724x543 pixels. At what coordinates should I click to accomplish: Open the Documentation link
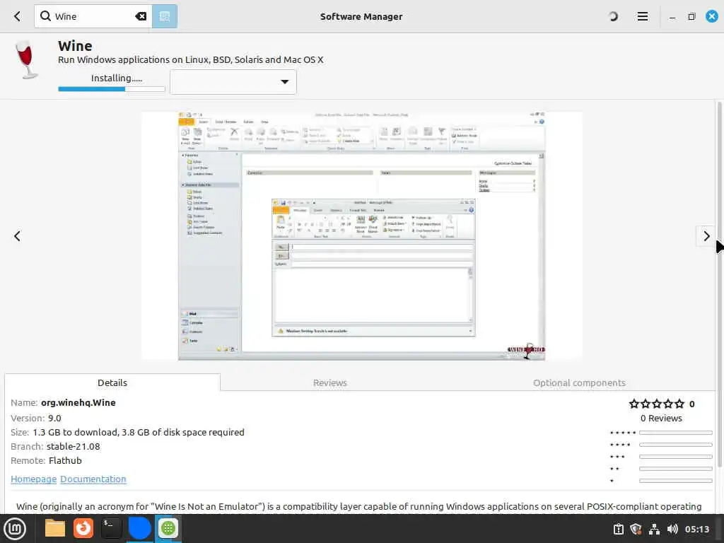tap(93, 479)
